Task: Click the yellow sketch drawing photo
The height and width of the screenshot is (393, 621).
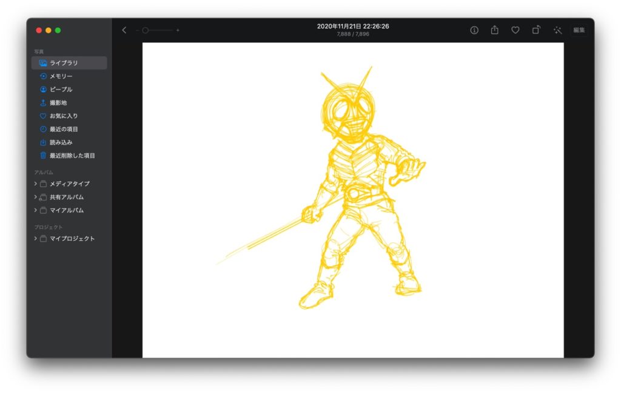Action: tap(353, 200)
